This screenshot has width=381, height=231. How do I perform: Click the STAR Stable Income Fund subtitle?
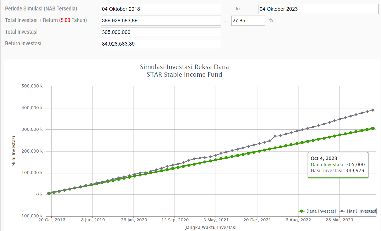(x=184, y=75)
